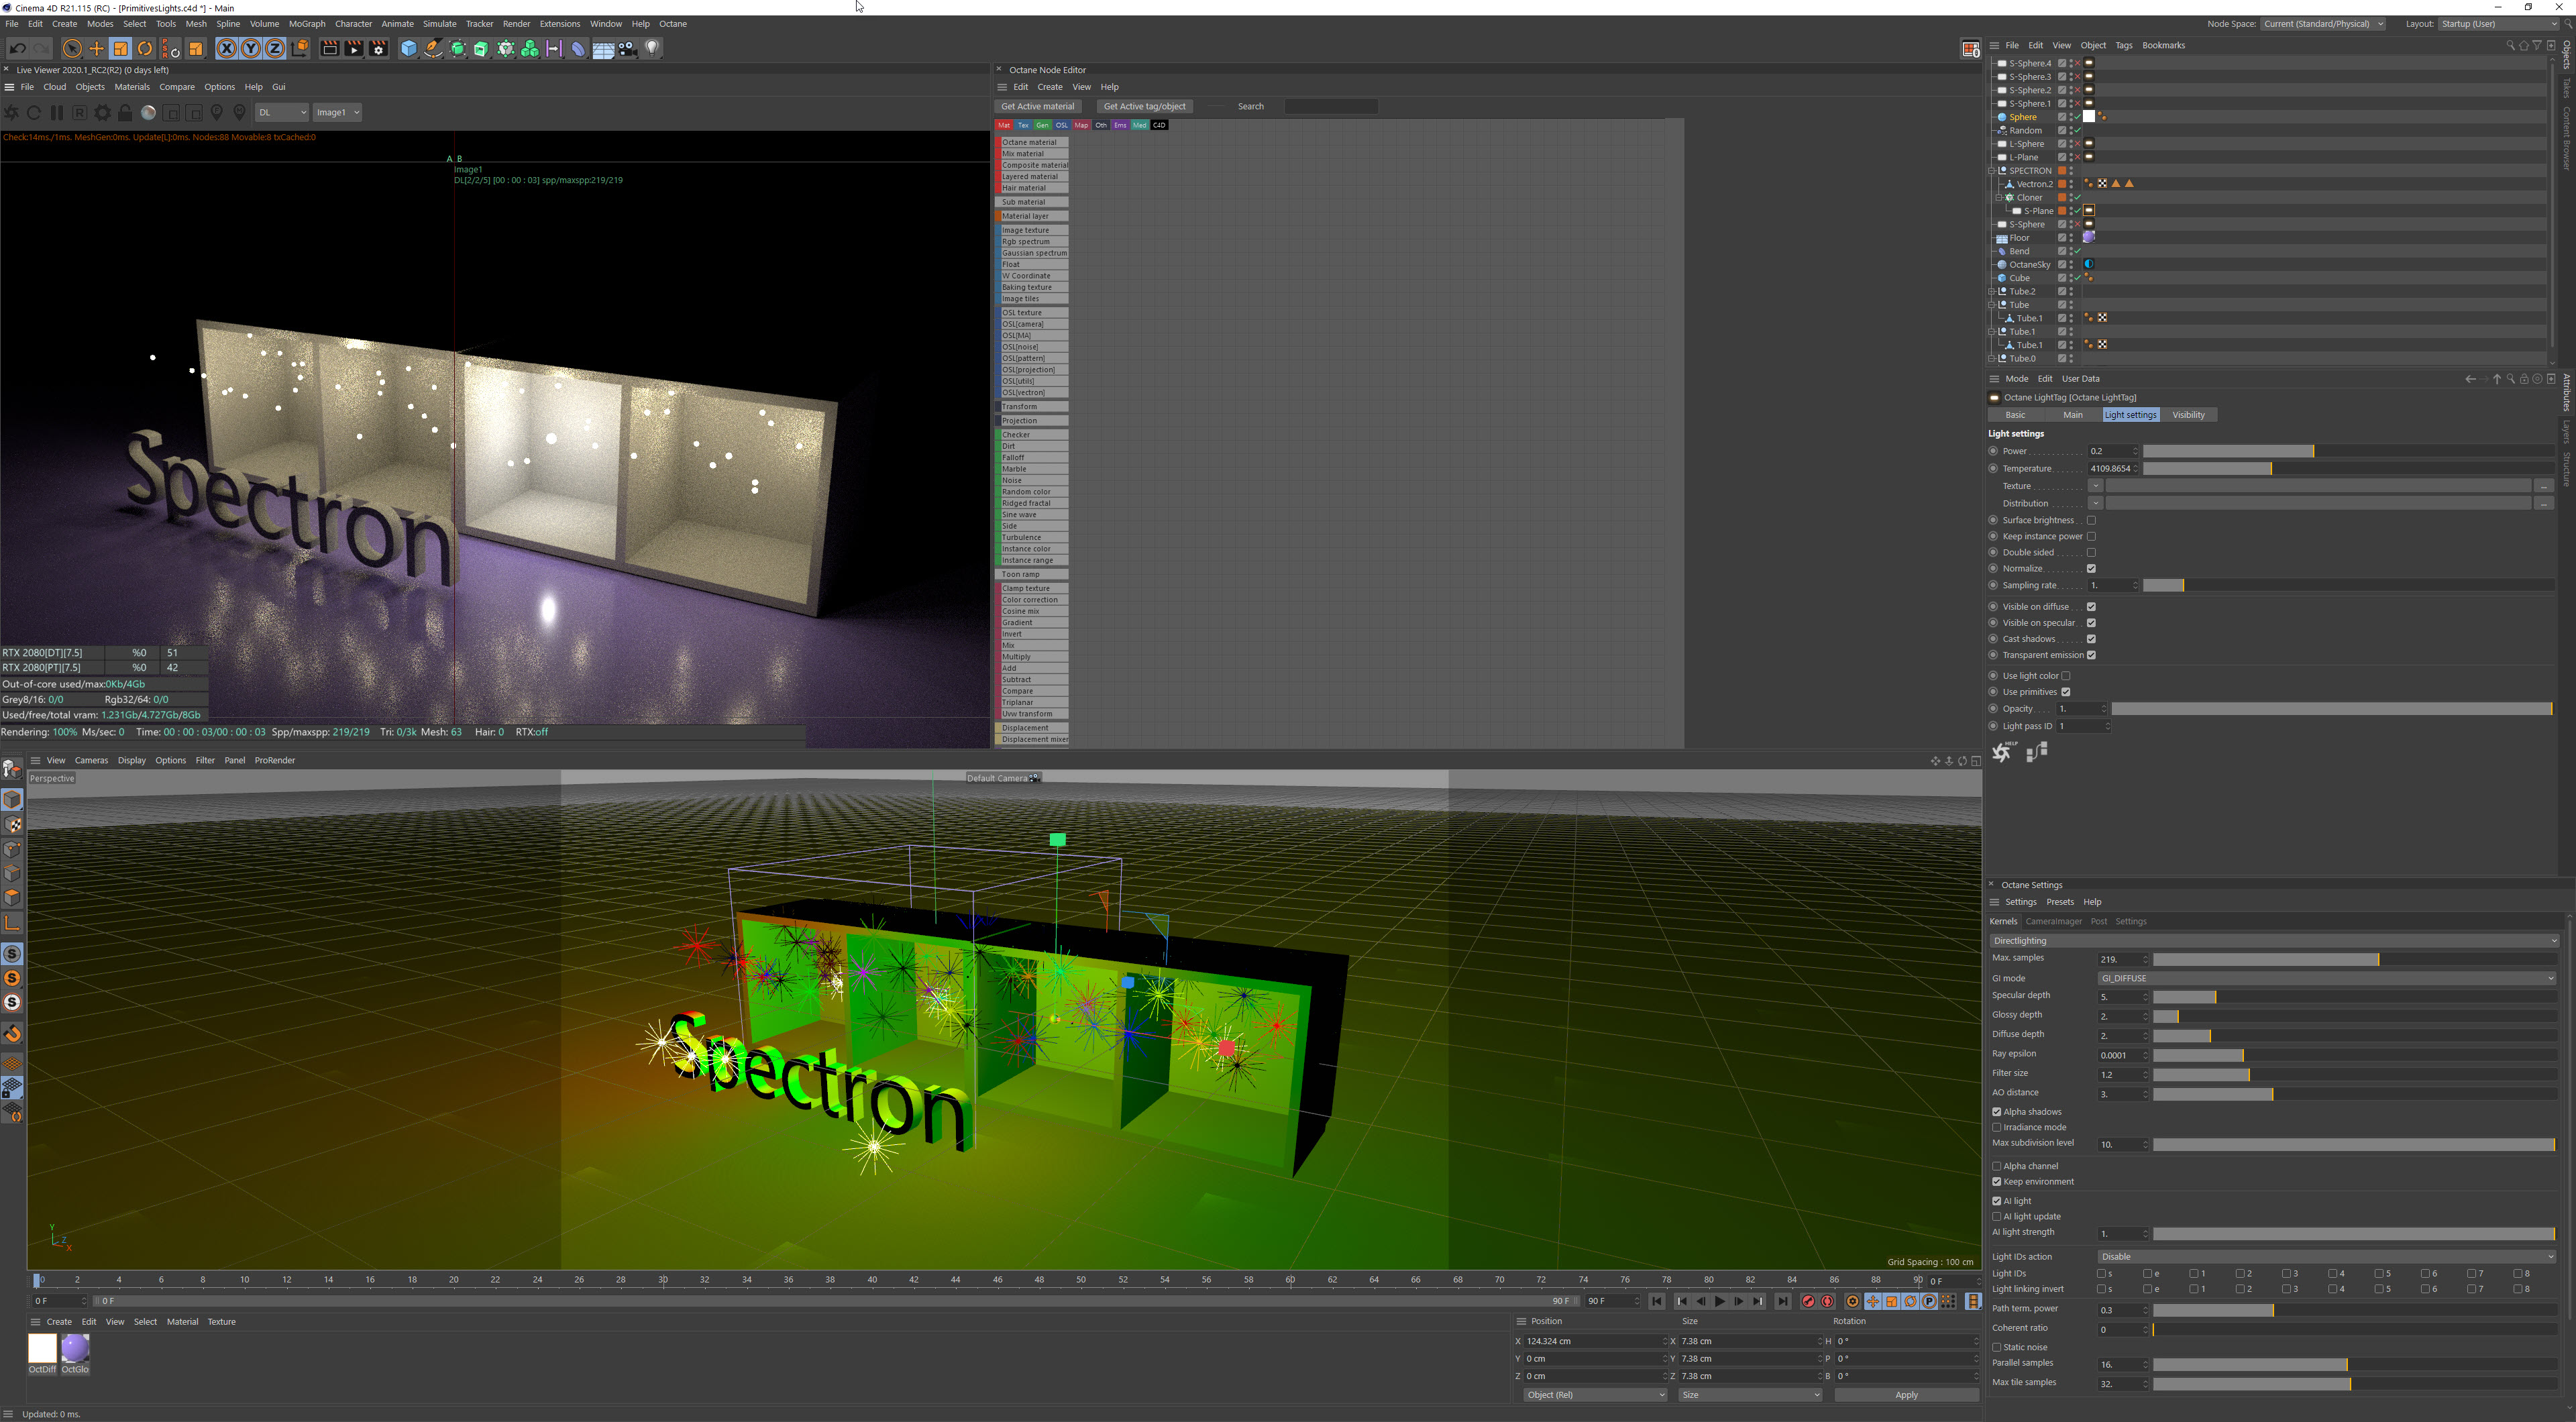This screenshot has width=2576, height=1422.
Task: Open Live Viewer settings gear icon
Action: (102, 112)
